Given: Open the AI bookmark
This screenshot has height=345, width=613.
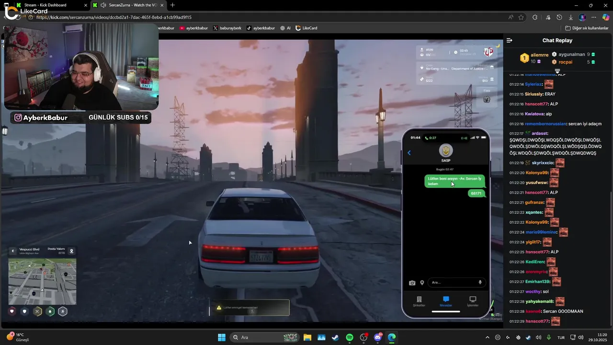Looking at the screenshot, I should pyautogui.click(x=285, y=28).
